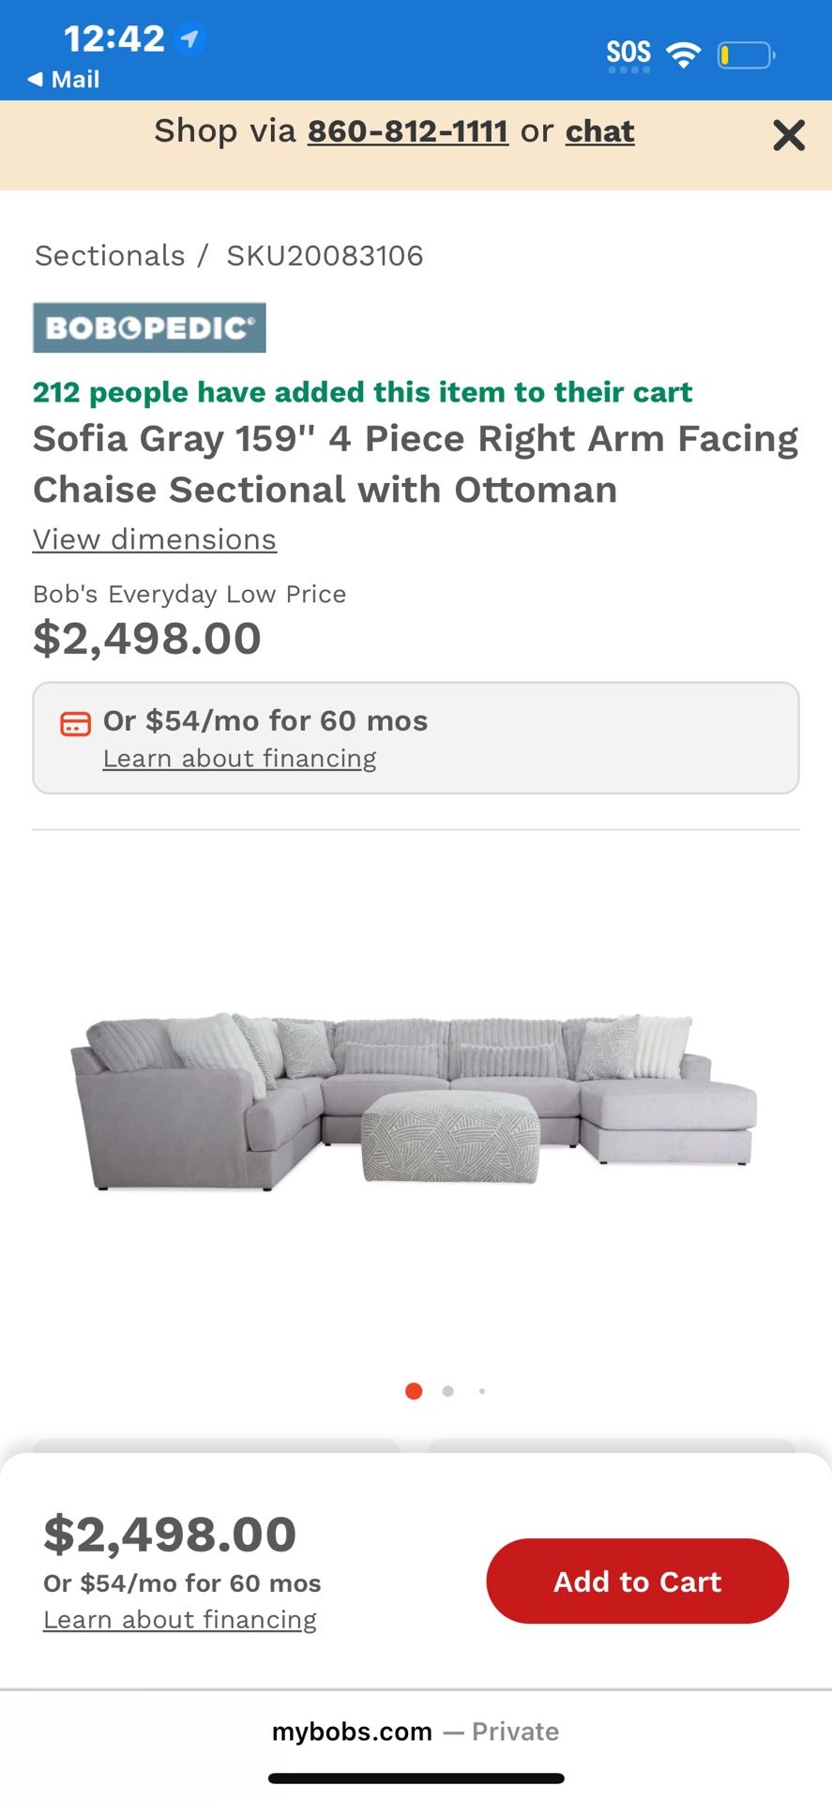Select the second carousel dot
Viewport: 832px width, 1801px height.
click(448, 1391)
